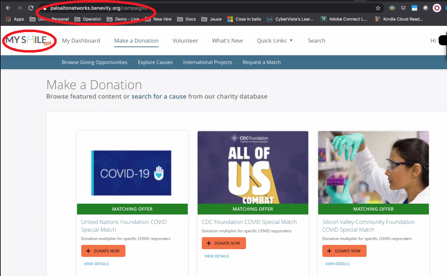The image size is (447, 276).
Task: Open the Demo - Live bookmarks folder
Action: [123, 19]
